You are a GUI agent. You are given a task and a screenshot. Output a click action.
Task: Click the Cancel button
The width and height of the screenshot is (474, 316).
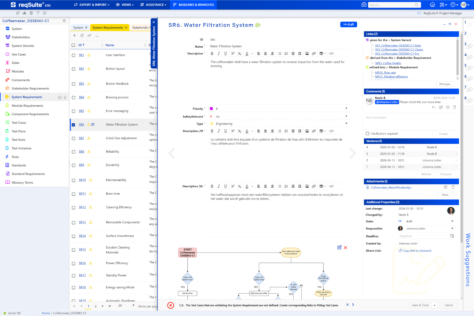(x=449, y=305)
